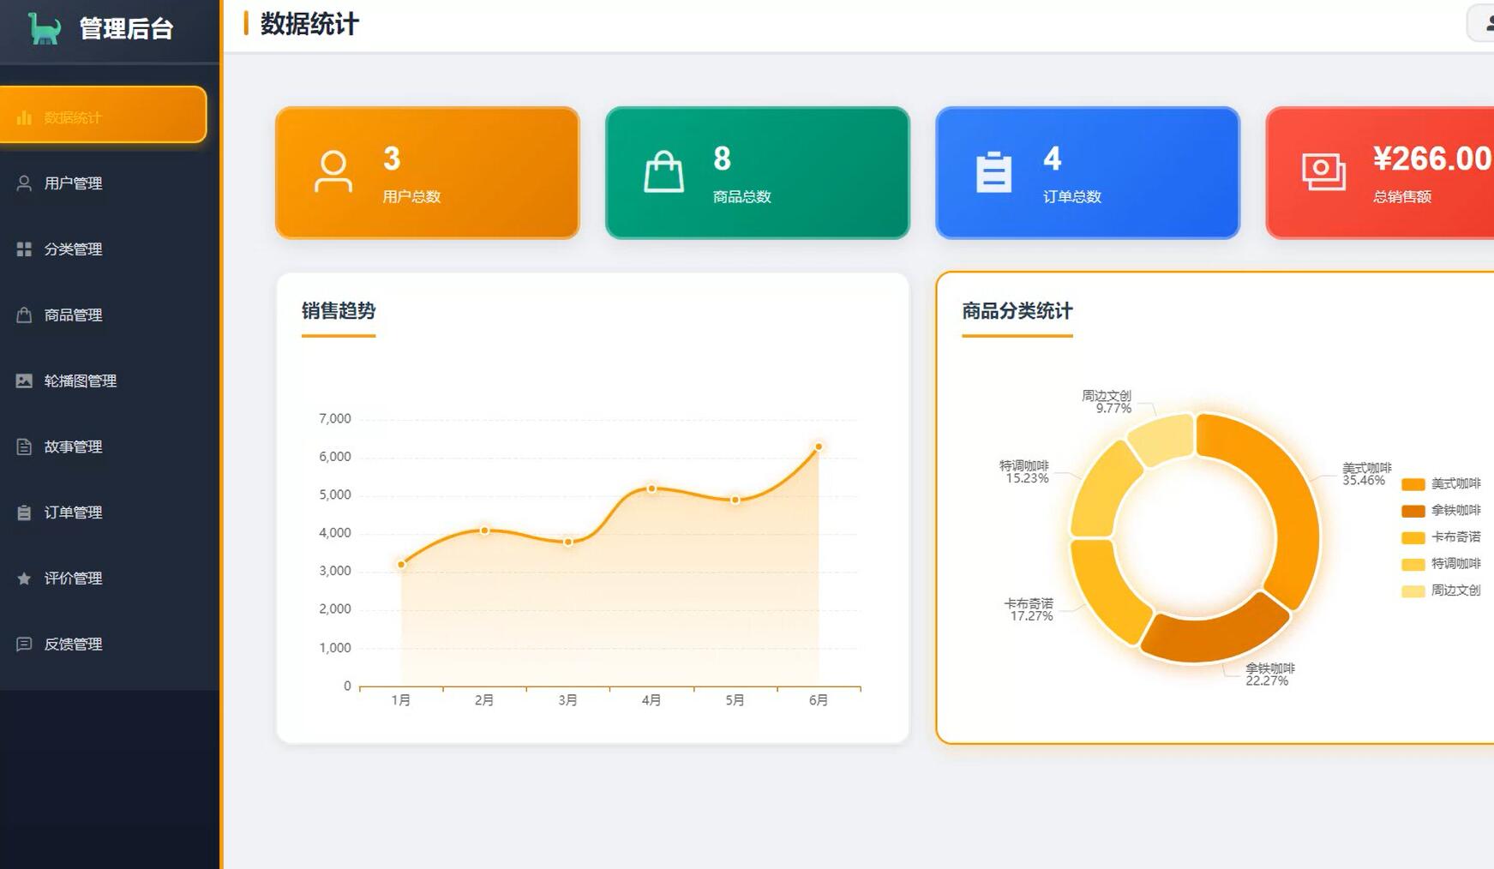Image resolution: width=1494 pixels, height=869 pixels.
Task: Click the 订单总数 label
Action: tap(1072, 196)
